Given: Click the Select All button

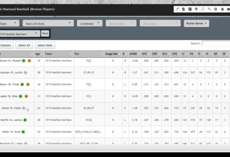Looking at the screenshot, I should (24, 45).
